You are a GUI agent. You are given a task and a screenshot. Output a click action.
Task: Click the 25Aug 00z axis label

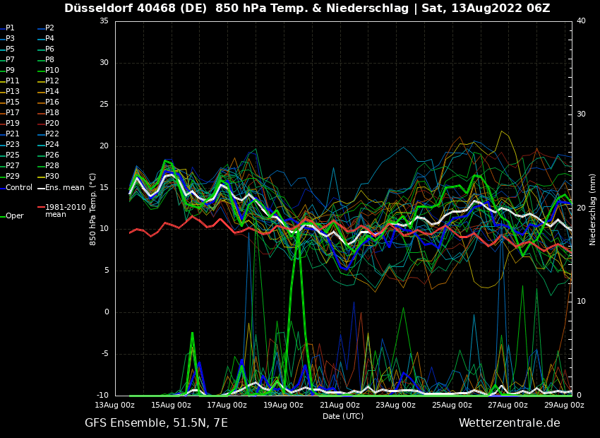452,406
